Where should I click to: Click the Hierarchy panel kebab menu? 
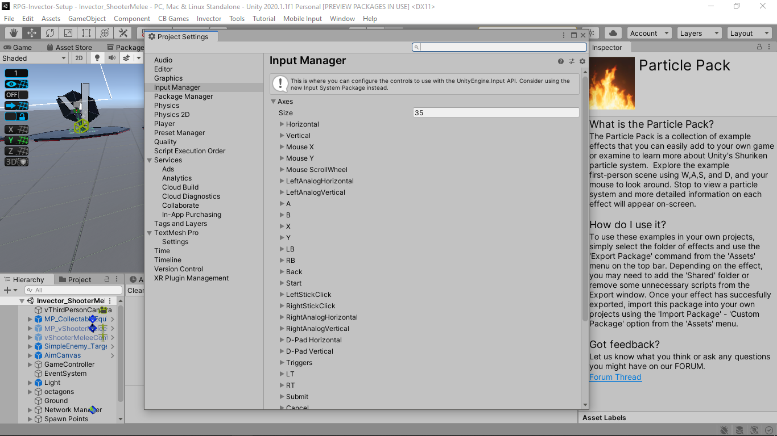(x=116, y=279)
